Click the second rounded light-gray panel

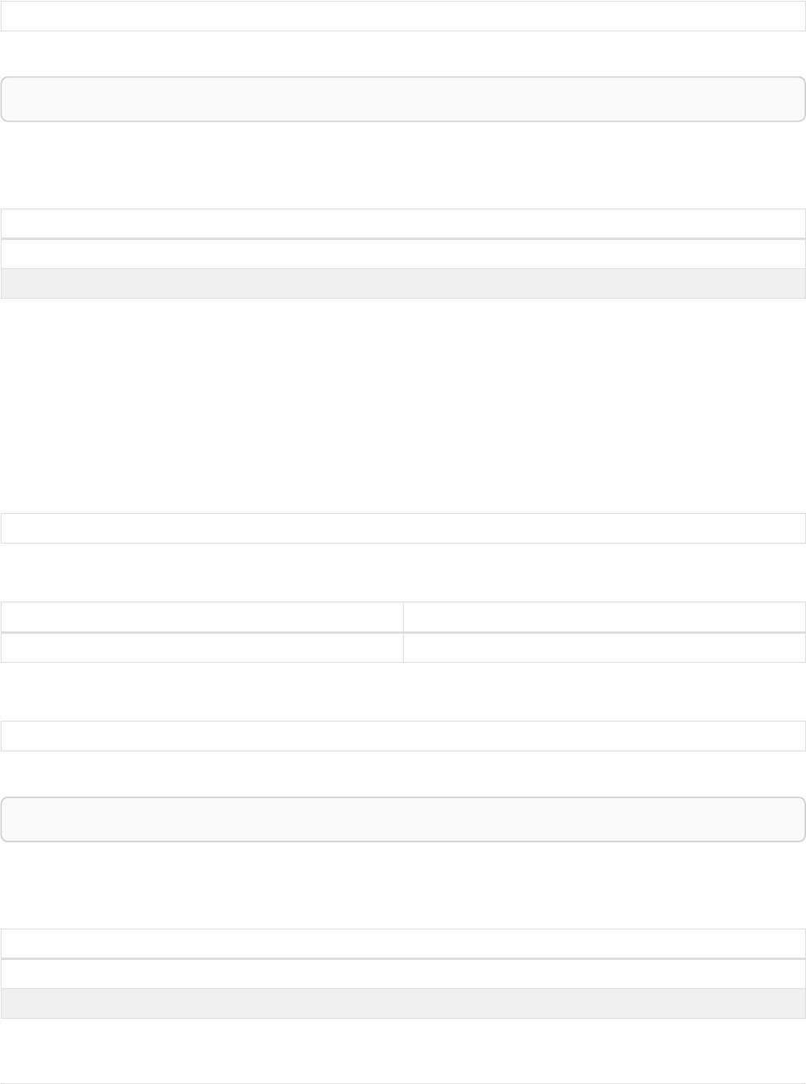pyautogui.click(x=403, y=819)
